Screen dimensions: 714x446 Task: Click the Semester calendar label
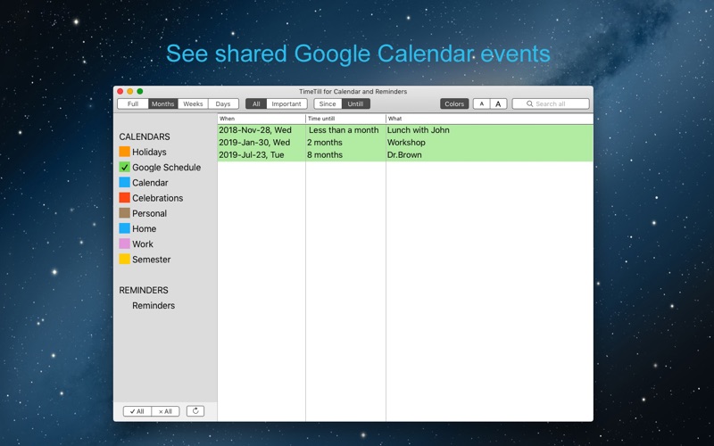[151, 260]
